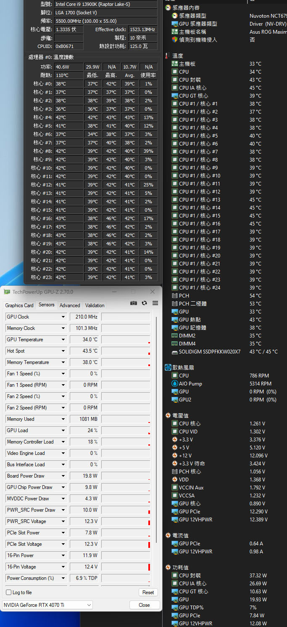
Task: Open the GPU Clock sensor dropdown
Action: (63, 317)
